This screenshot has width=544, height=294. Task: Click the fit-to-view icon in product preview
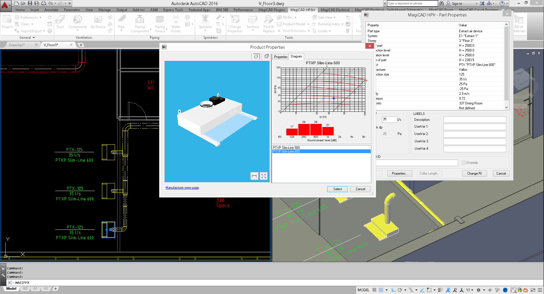tap(264, 176)
